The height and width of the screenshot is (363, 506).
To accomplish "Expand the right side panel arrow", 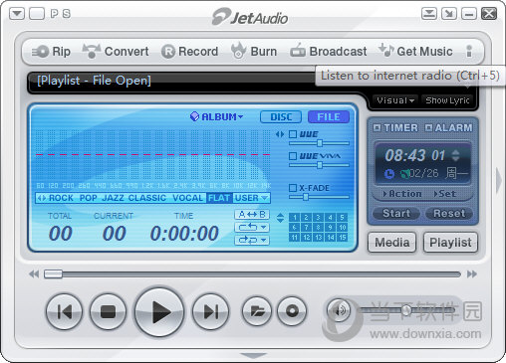I will [499, 180].
